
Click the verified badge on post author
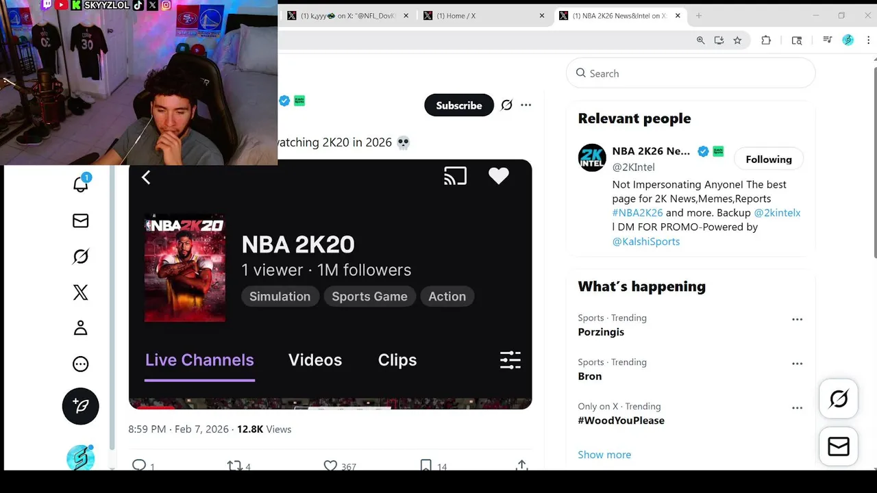[x=284, y=101]
